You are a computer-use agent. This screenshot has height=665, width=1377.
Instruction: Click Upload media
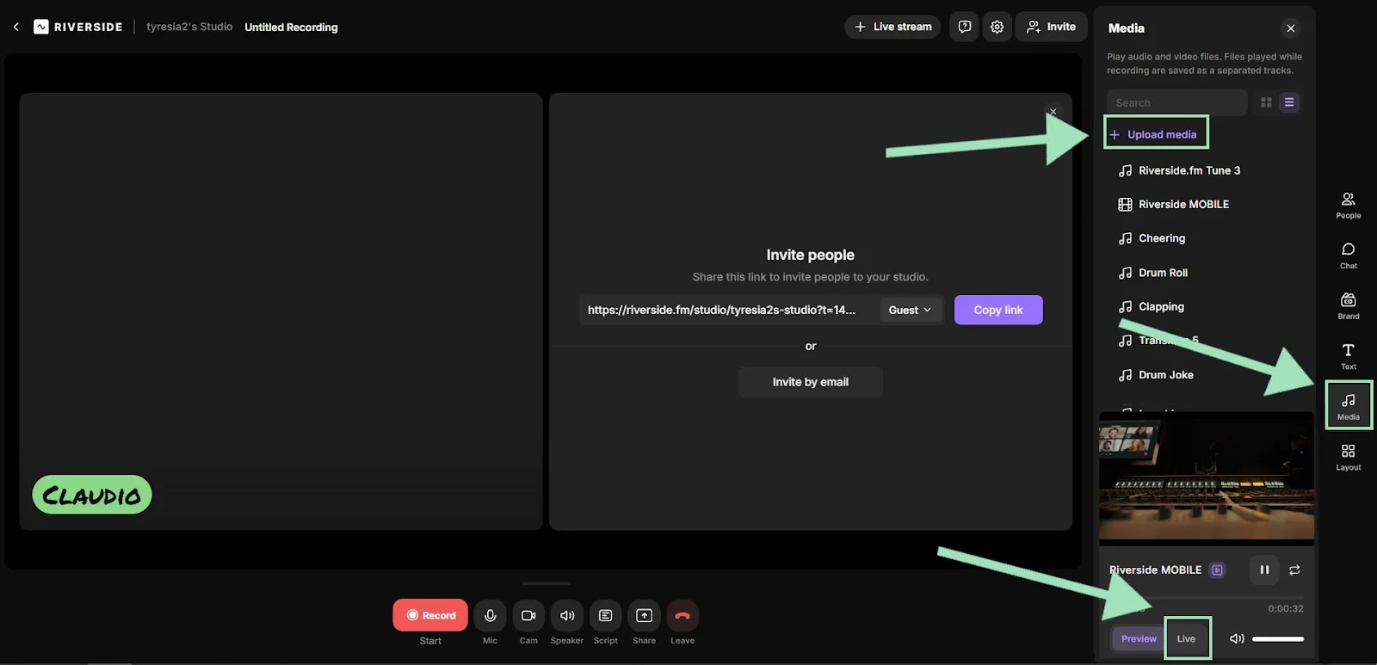(1156, 134)
